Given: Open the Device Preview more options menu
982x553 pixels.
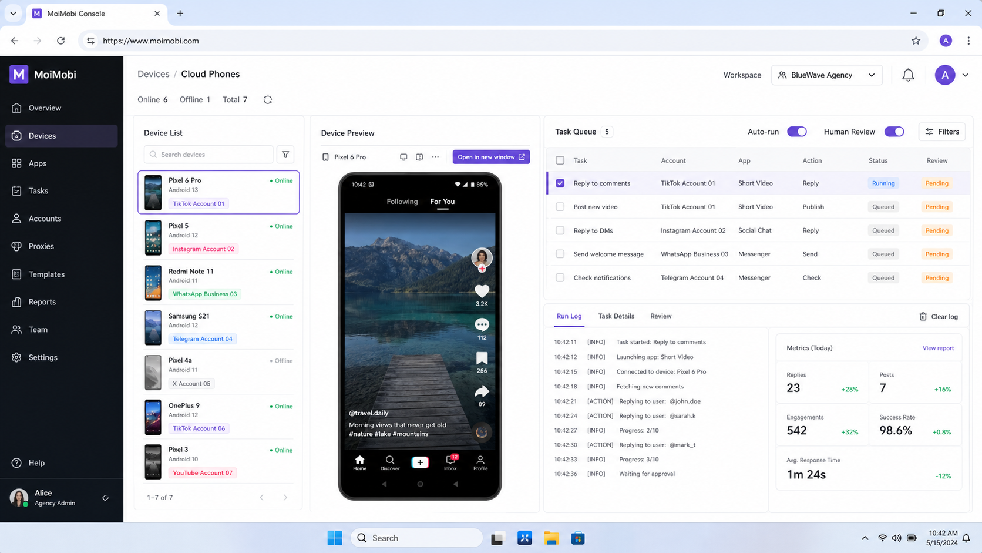Looking at the screenshot, I should (435, 157).
